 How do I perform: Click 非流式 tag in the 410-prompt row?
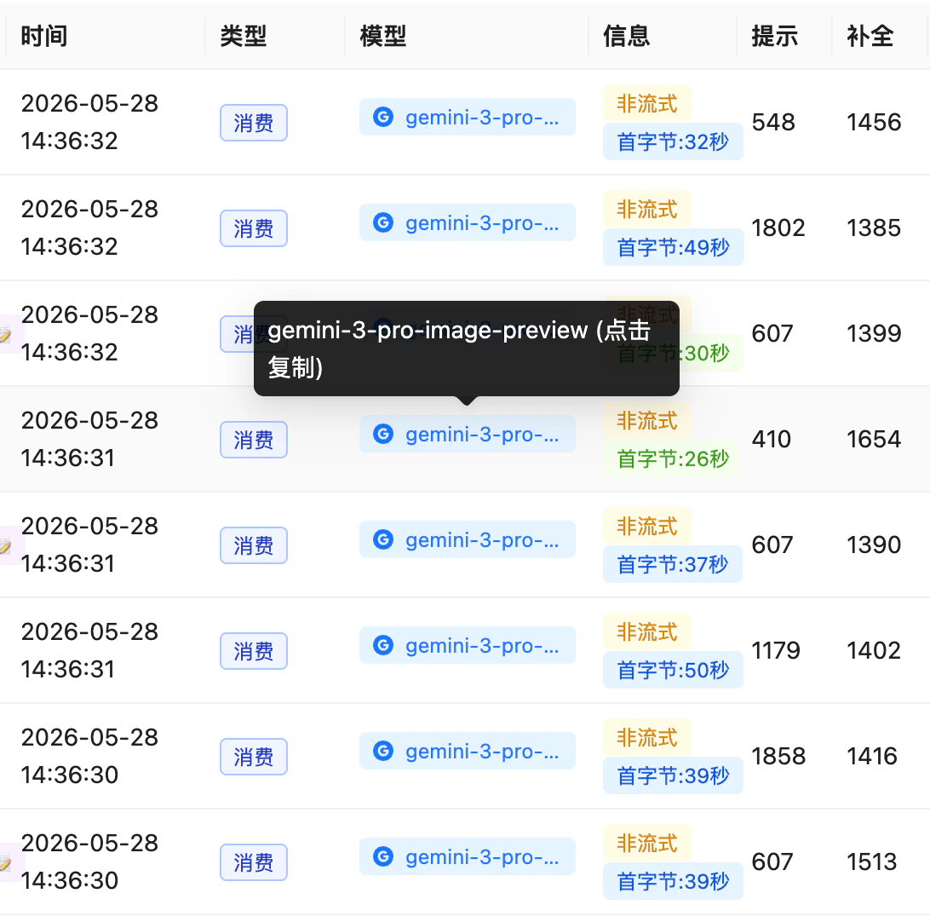647,420
